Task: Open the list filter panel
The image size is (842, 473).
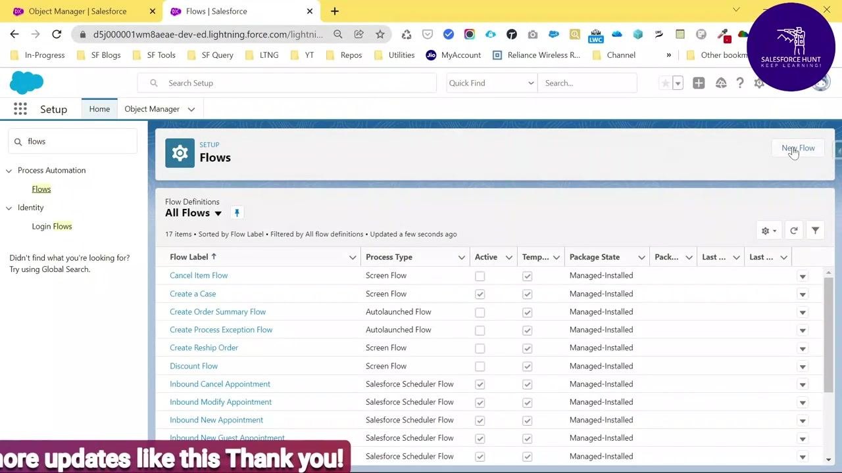Action: 815,231
